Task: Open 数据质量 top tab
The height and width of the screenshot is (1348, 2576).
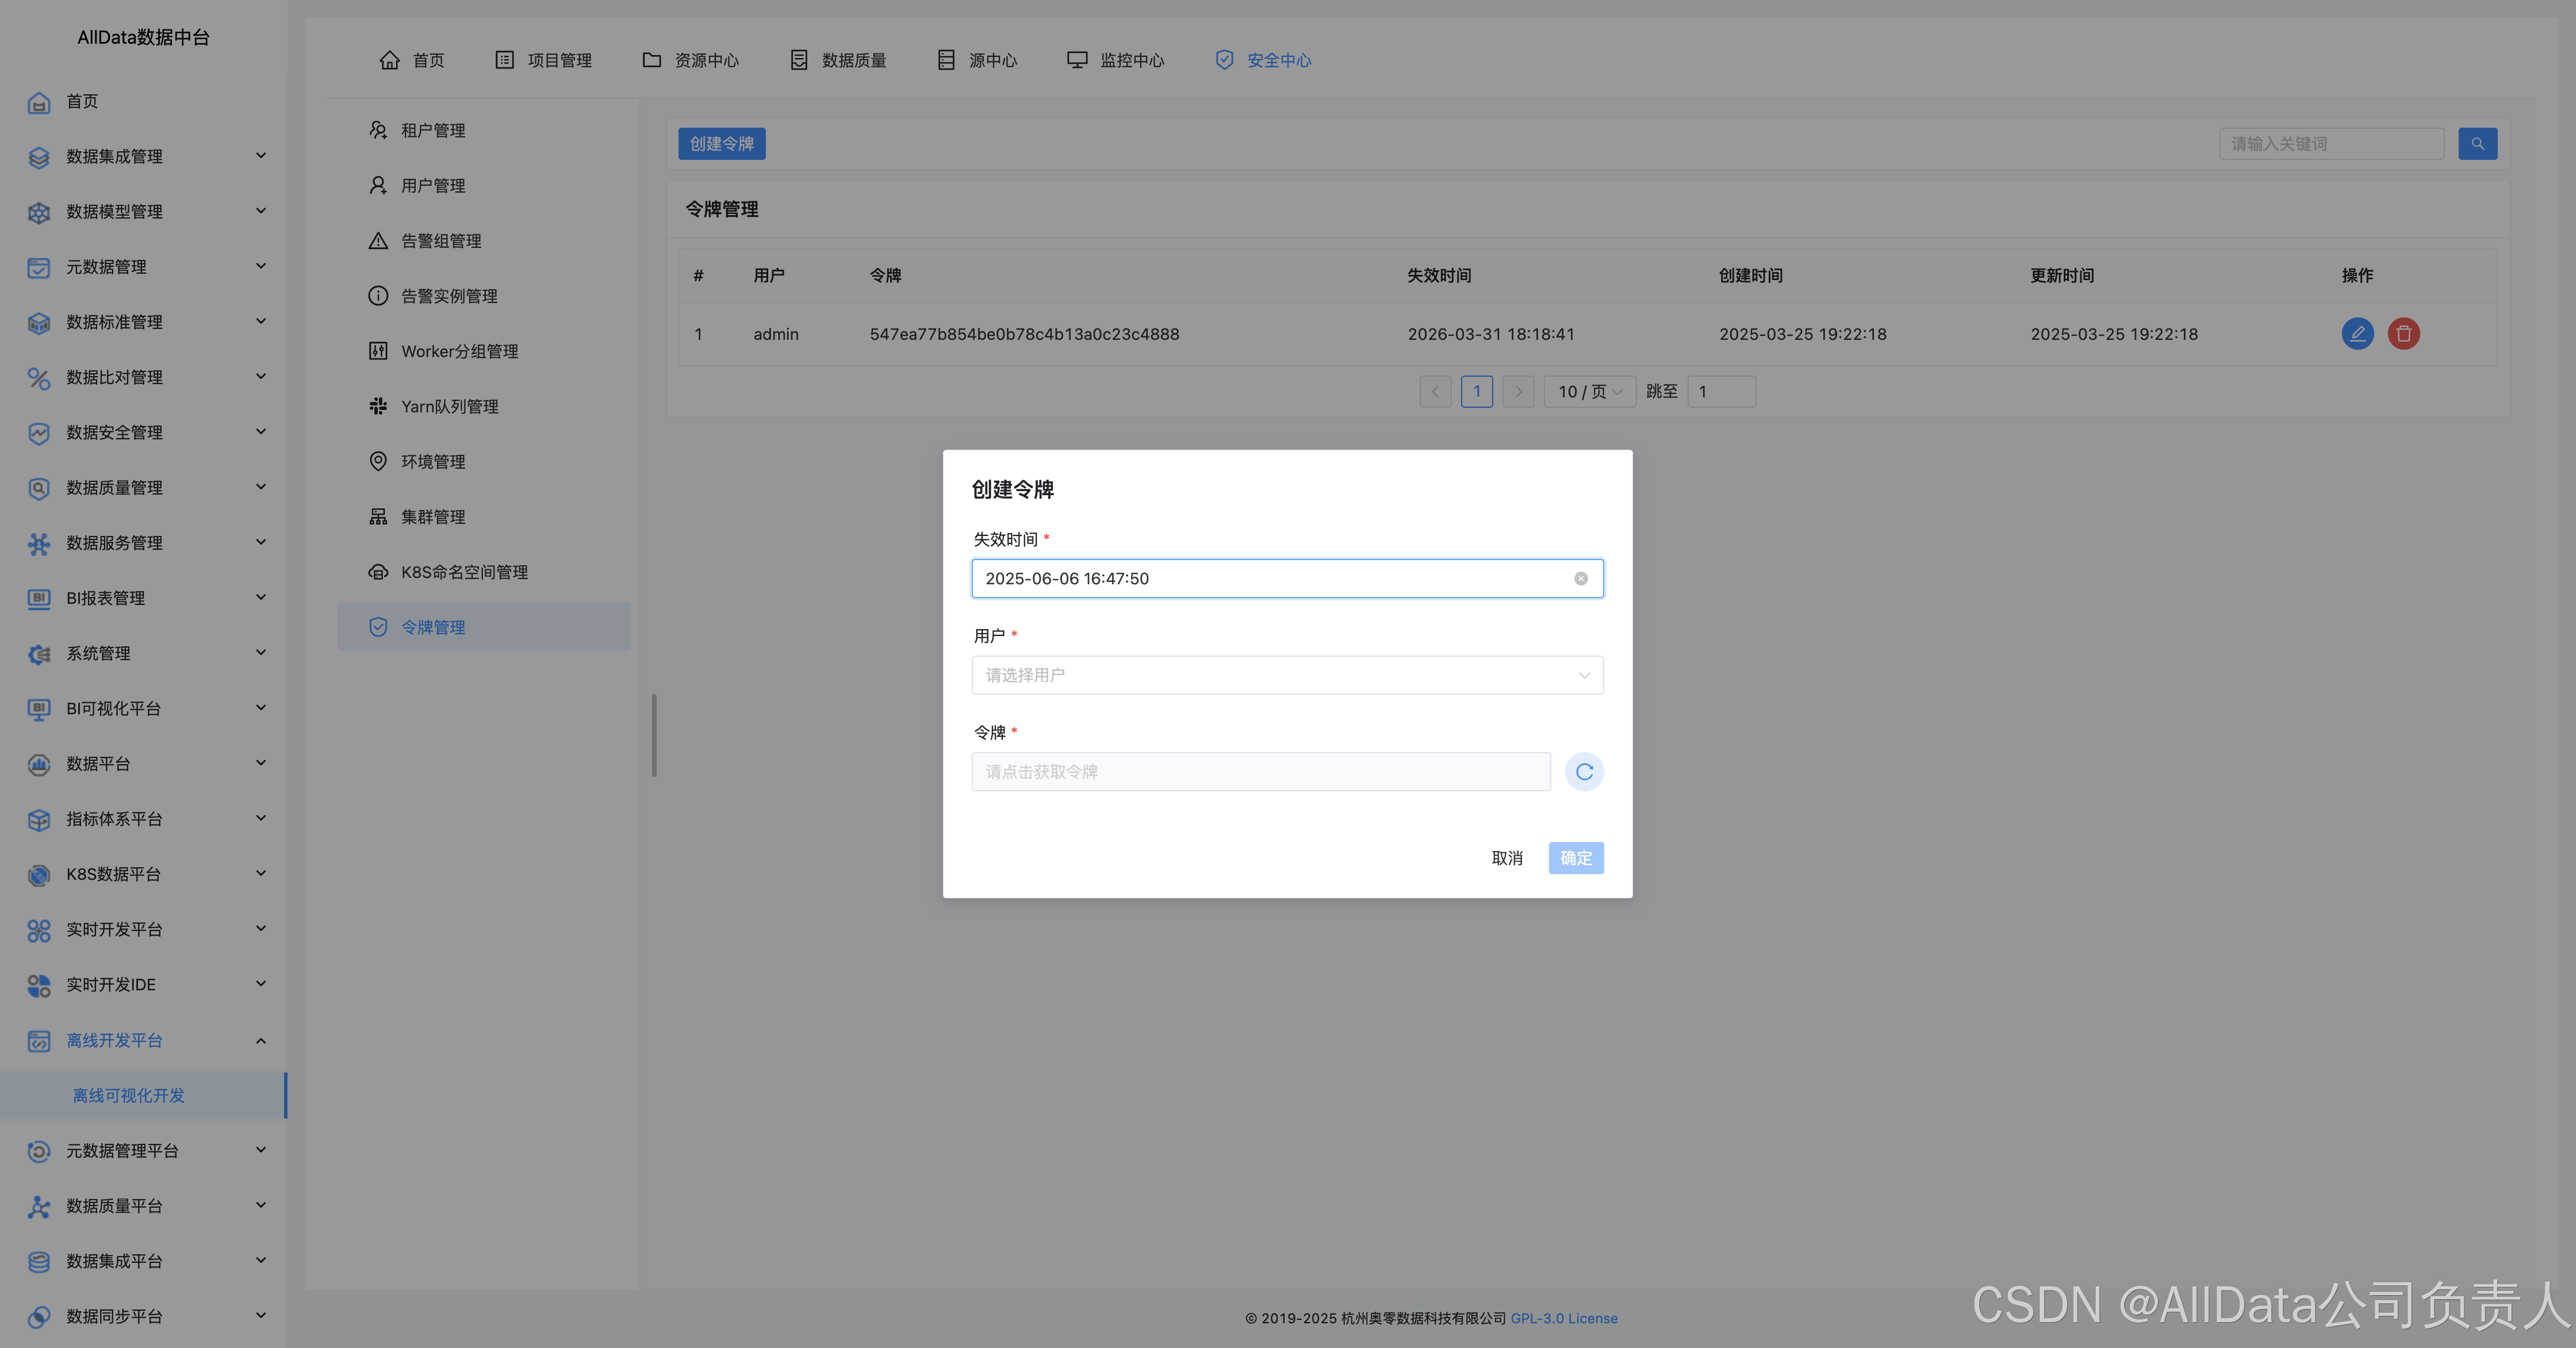Action: [x=838, y=60]
